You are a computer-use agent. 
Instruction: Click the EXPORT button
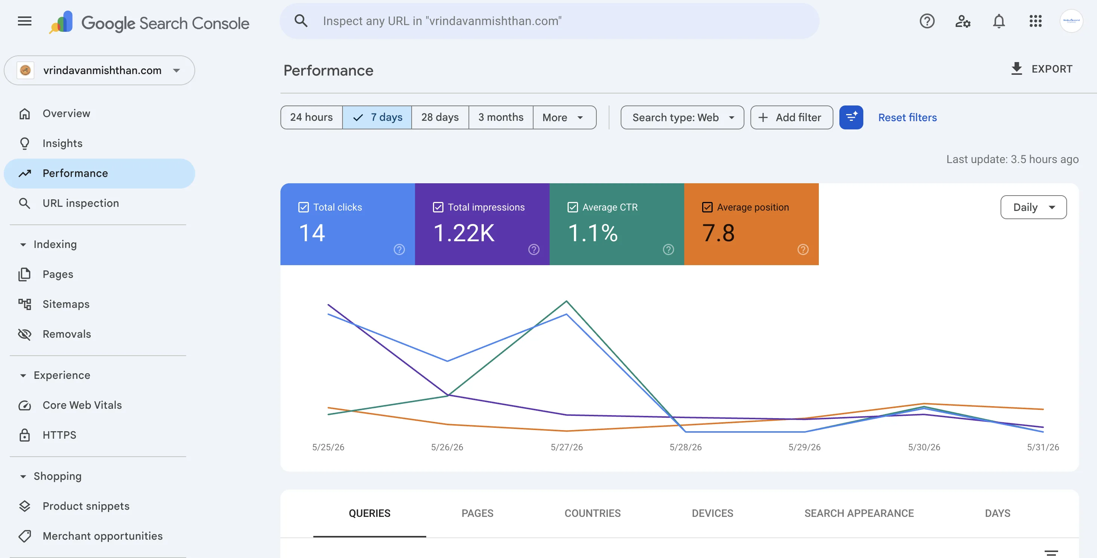(x=1042, y=69)
